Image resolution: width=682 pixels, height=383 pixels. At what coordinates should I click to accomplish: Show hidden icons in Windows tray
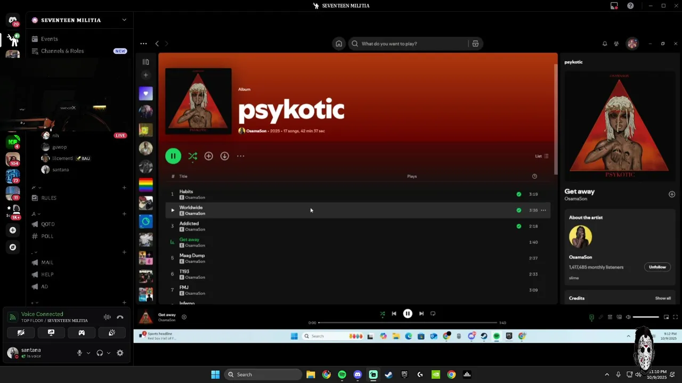[606, 374]
